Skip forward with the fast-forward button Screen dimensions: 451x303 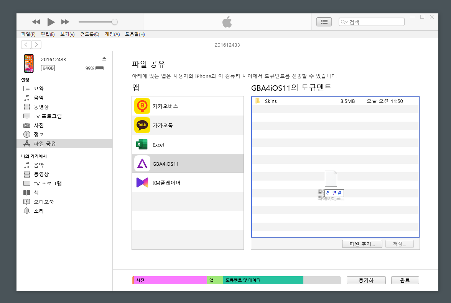[x=65, y=22]
